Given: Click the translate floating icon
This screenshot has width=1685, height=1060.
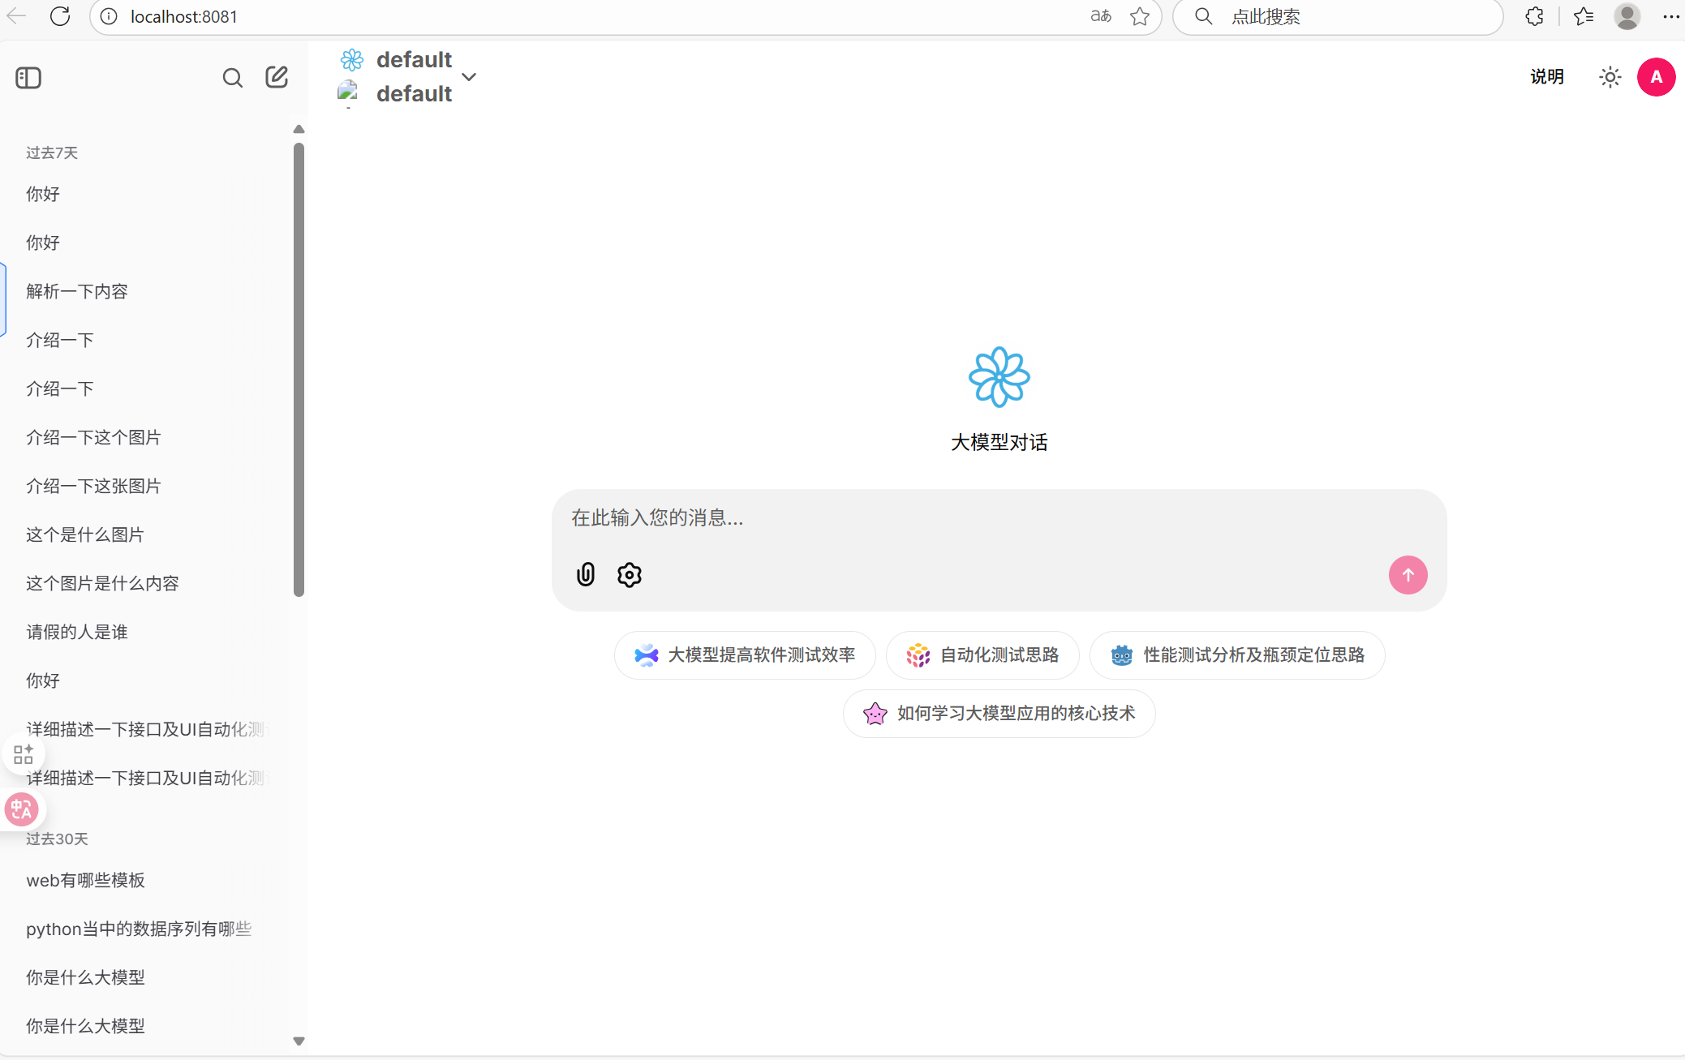Looking at the screenshot, I should [22, 809].
